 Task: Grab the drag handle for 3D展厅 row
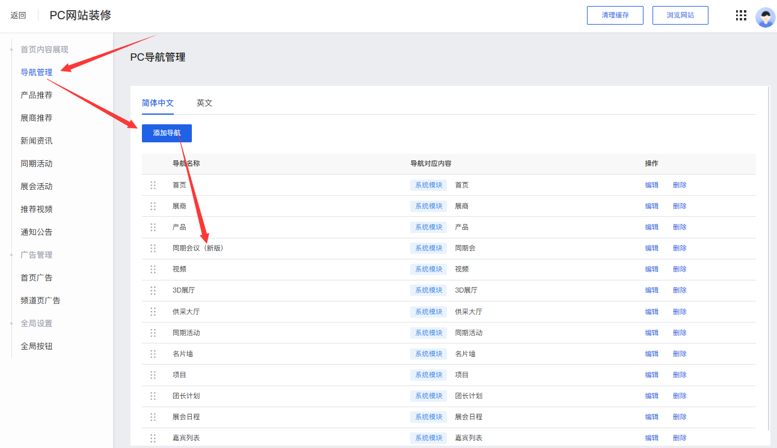[153, 290]
